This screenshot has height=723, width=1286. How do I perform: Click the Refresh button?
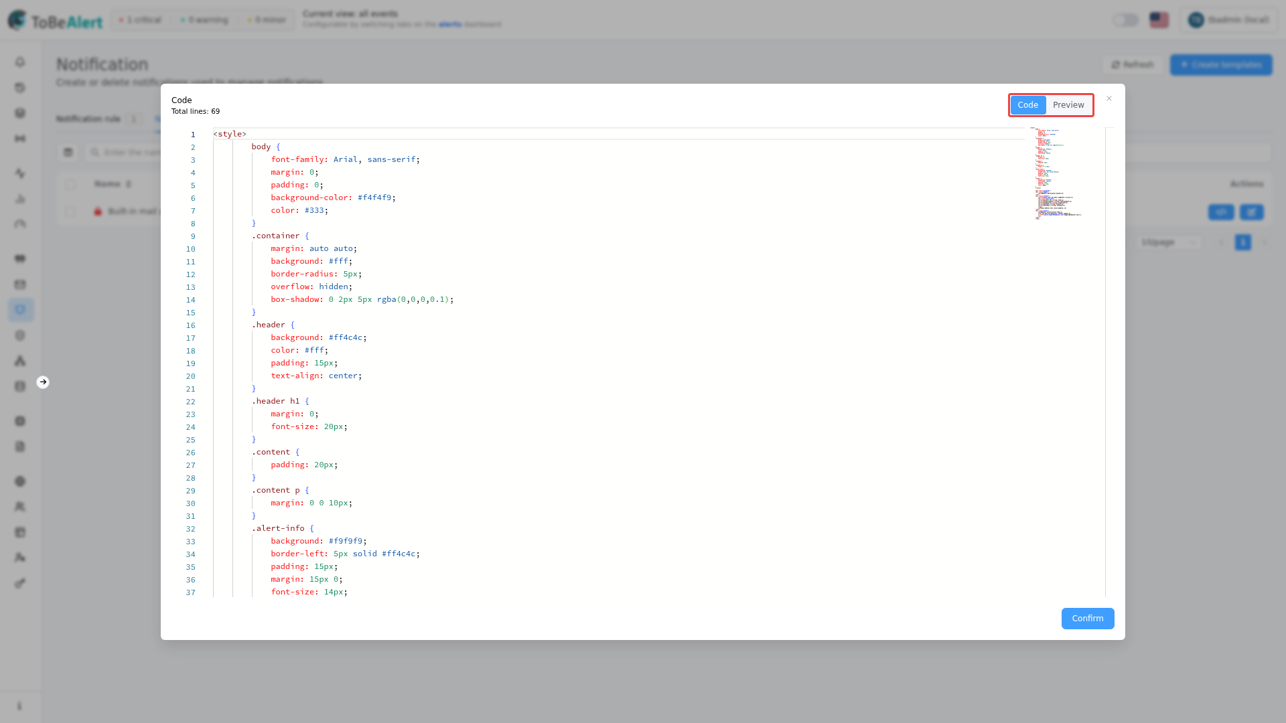pos(1133,65)
